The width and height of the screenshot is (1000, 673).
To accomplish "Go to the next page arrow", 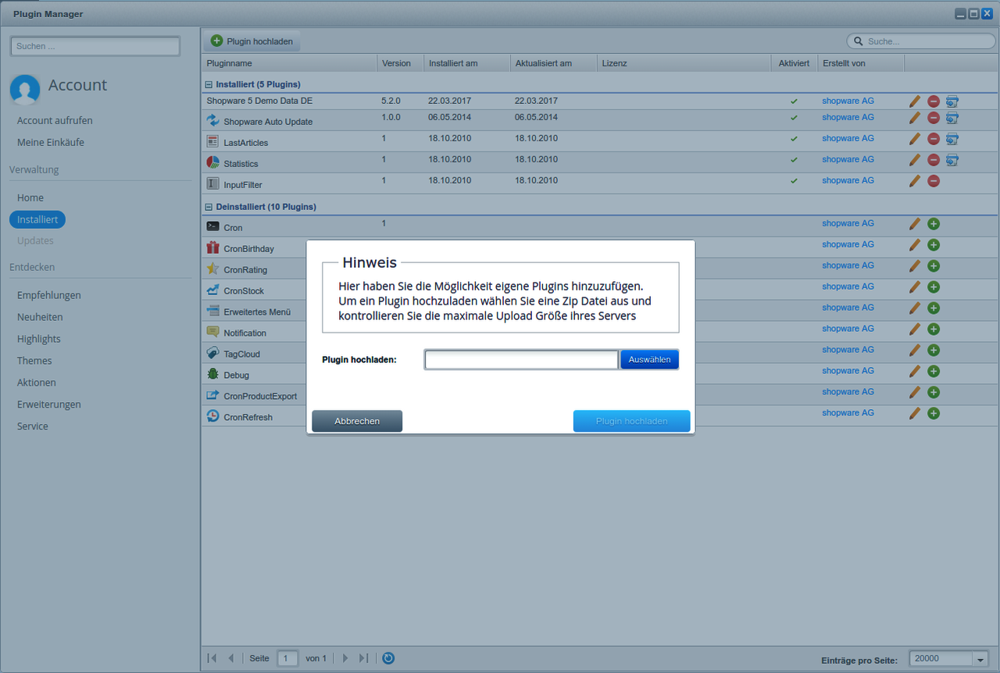I will click(x=345, y=658).
